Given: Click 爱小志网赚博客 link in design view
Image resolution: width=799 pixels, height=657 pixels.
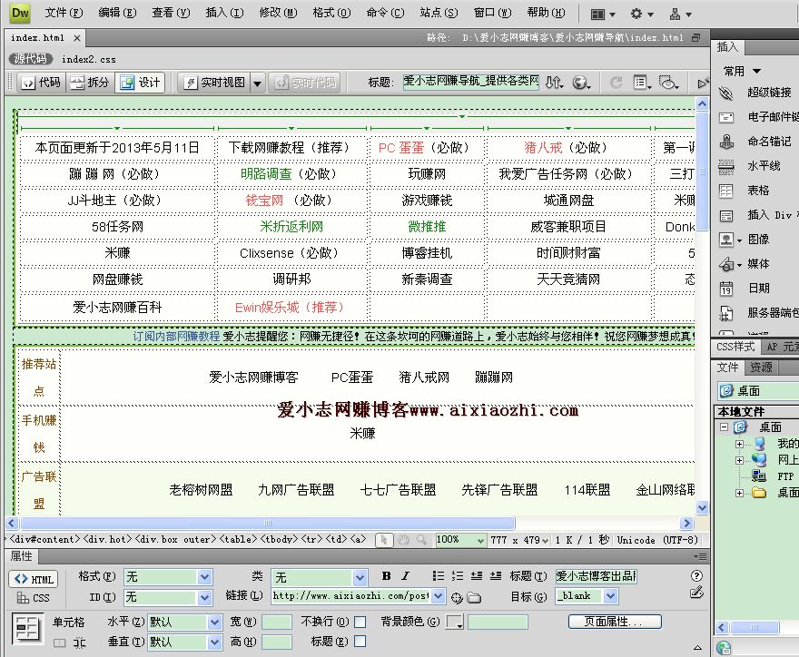Looking at the screenshot, I should tap(253, 378).
